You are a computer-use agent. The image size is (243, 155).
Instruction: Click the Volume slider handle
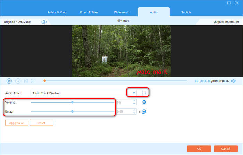[x=72, y=102]
